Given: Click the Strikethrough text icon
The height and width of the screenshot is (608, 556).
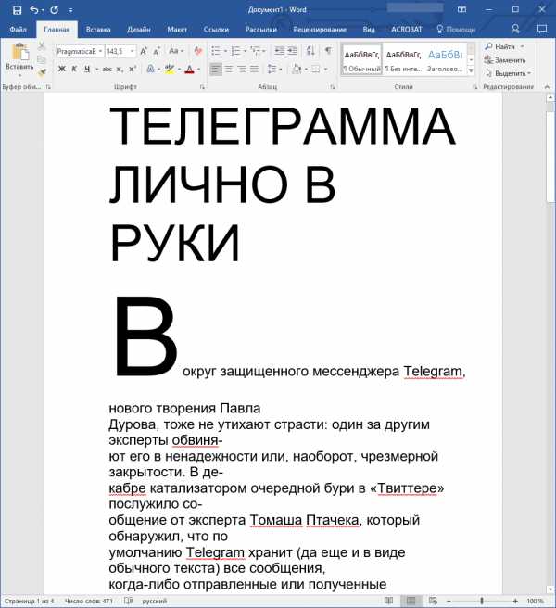Looking at the screenshot, I should tap(107, 70).
